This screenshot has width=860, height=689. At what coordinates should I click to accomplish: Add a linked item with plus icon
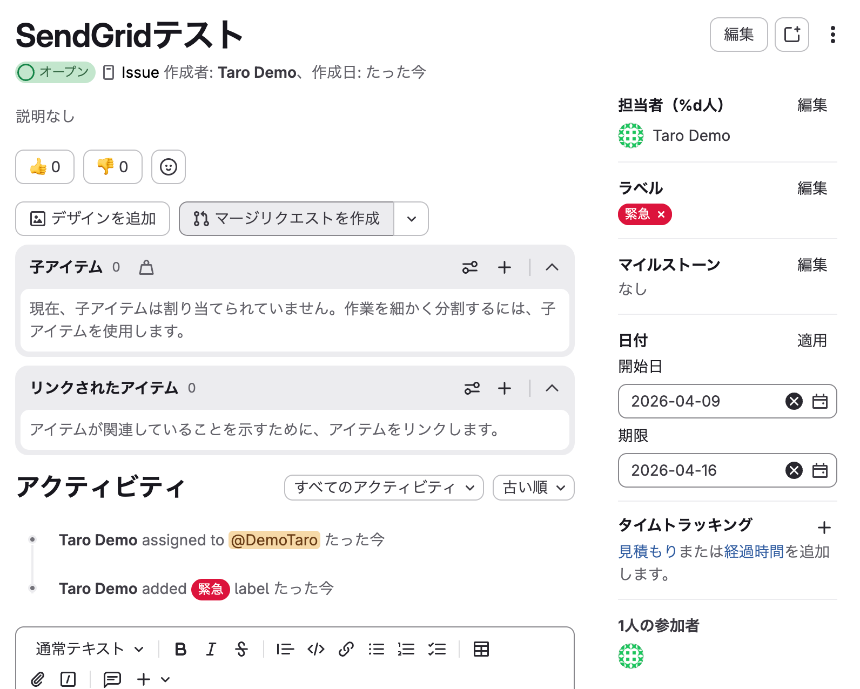pos(505,388)
